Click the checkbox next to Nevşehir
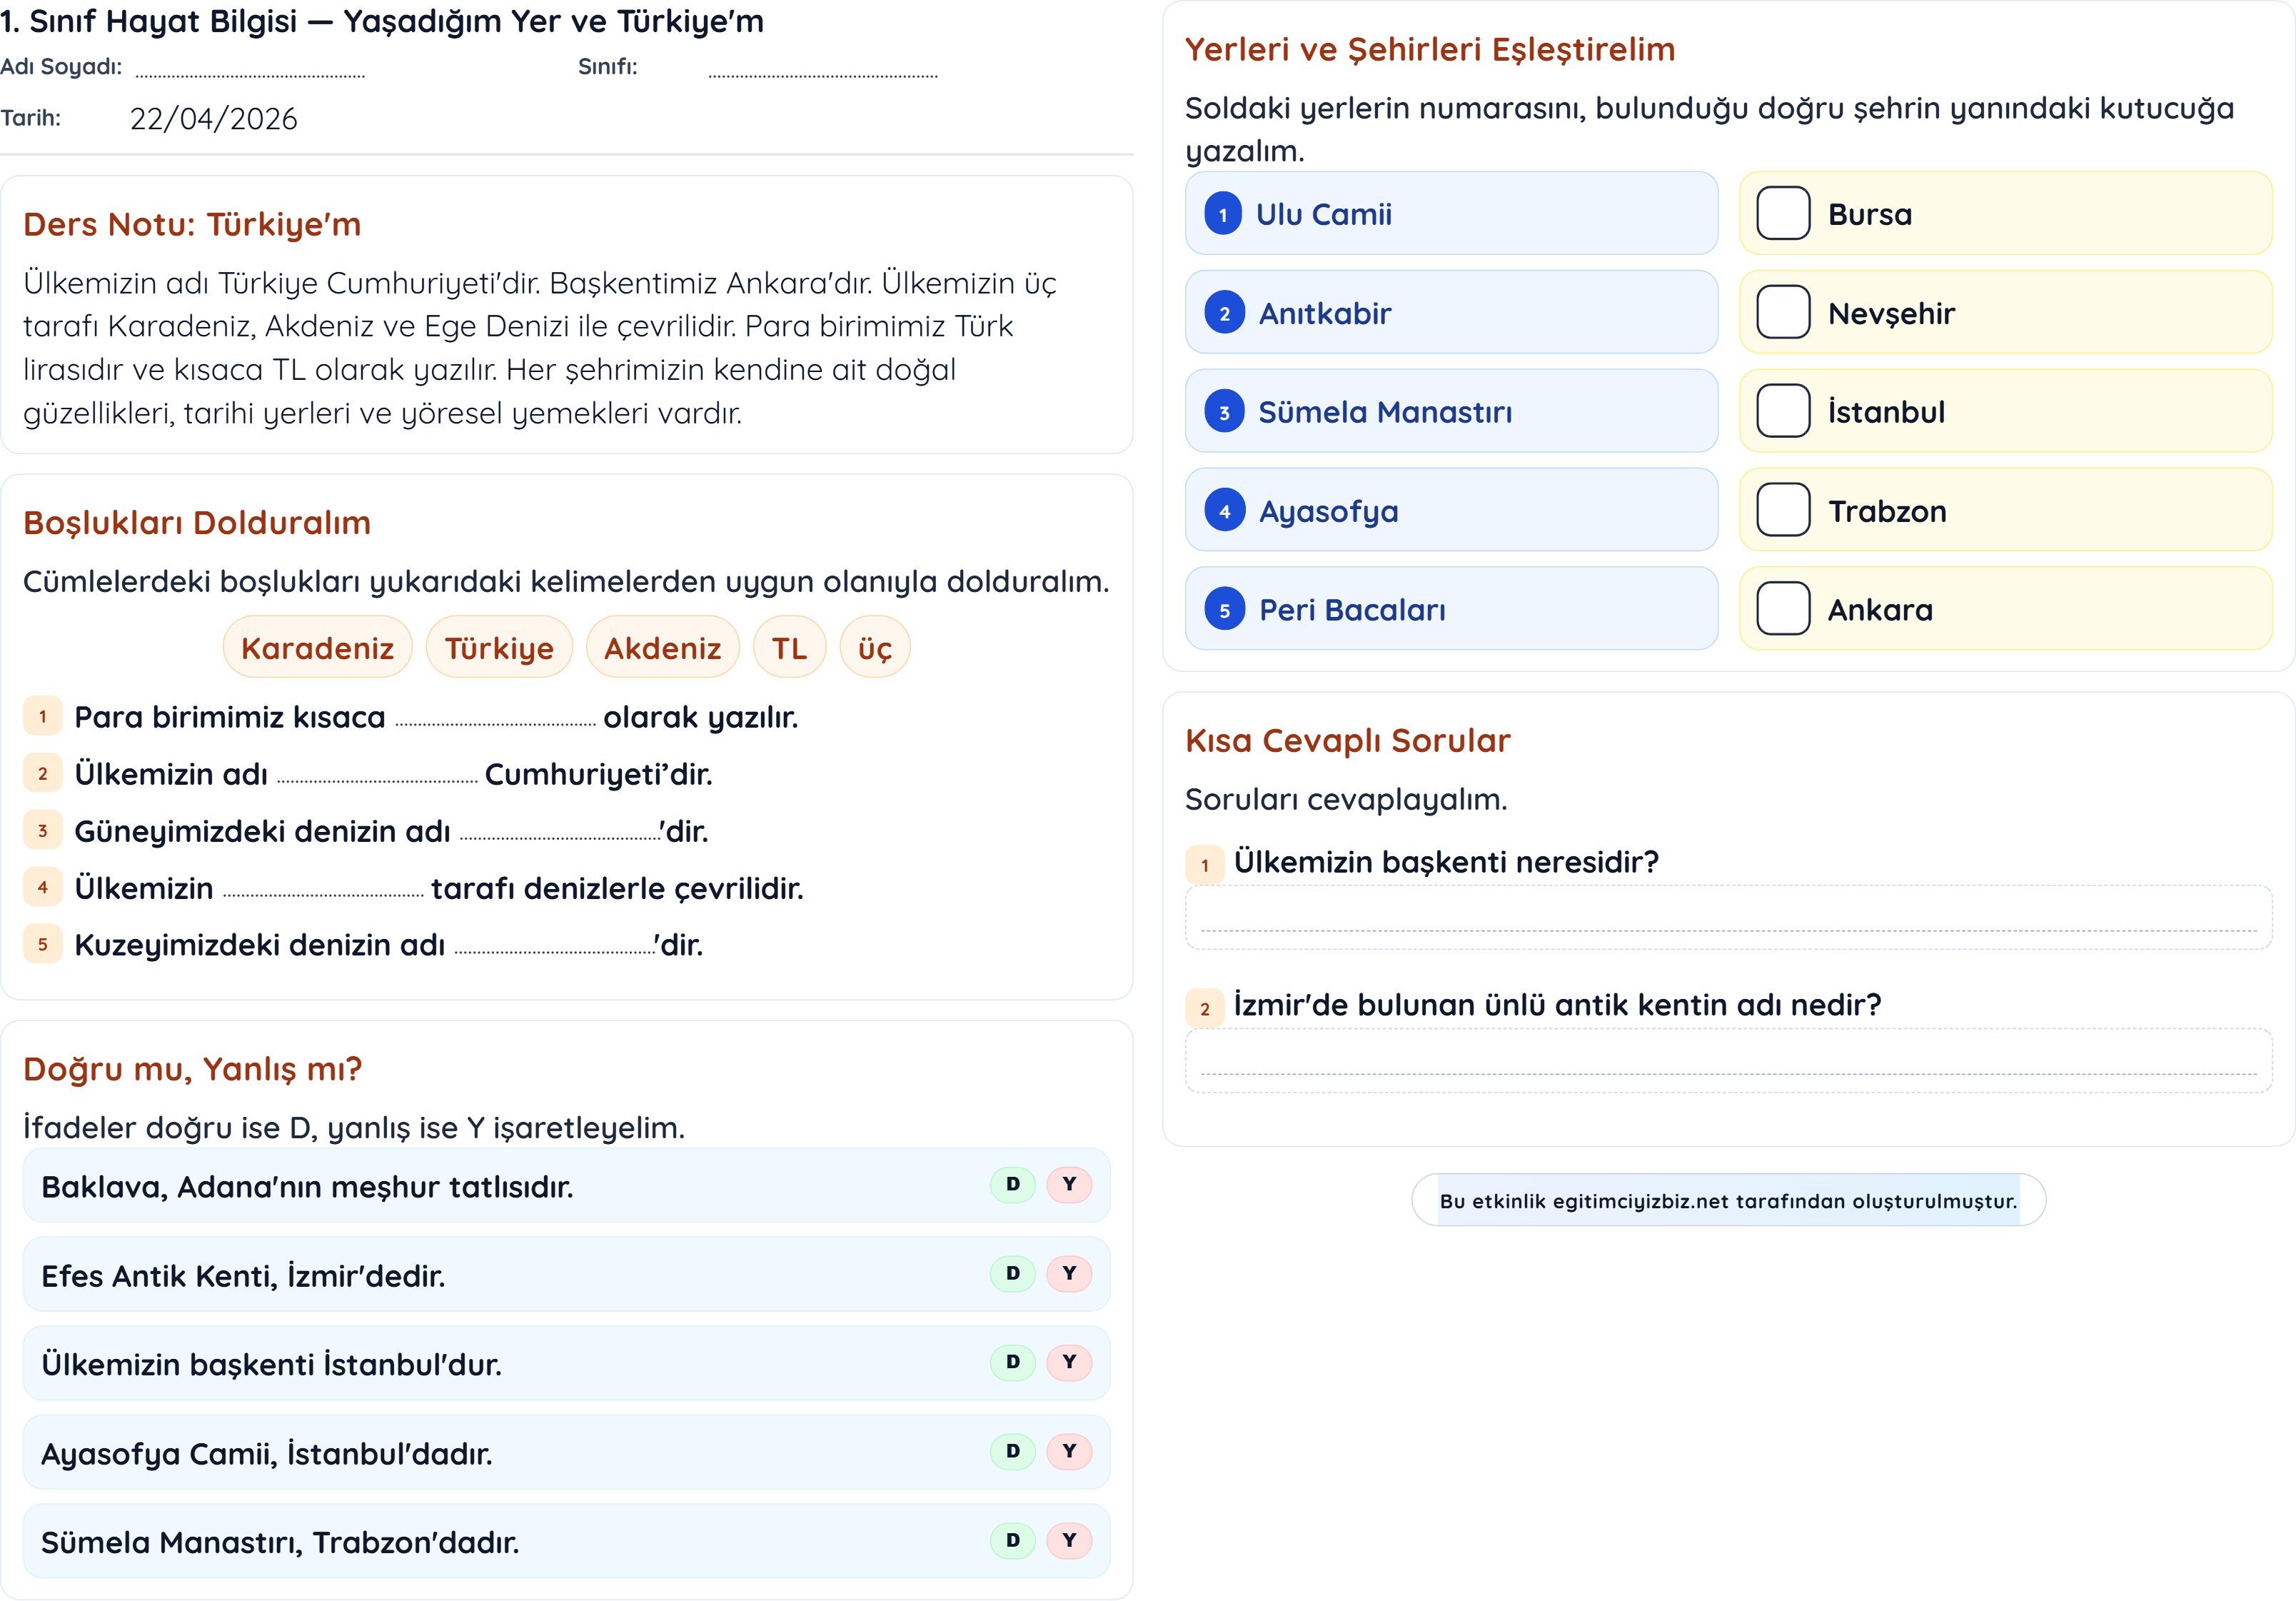Viewport: 2296px width, 1601px height. [1783, 312]
